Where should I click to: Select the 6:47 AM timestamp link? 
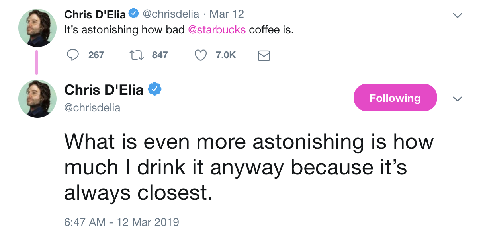121,222
